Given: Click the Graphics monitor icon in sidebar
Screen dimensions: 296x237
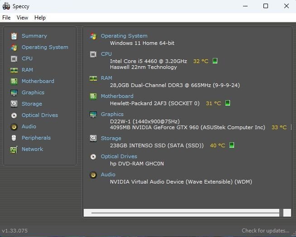Looking at the screenshot, I should click(14, 92).
